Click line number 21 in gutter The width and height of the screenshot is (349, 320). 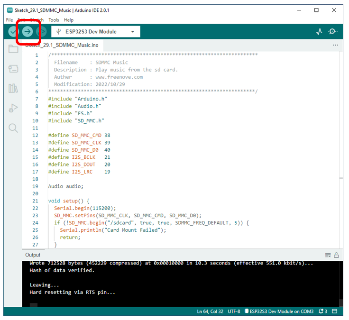35,201
